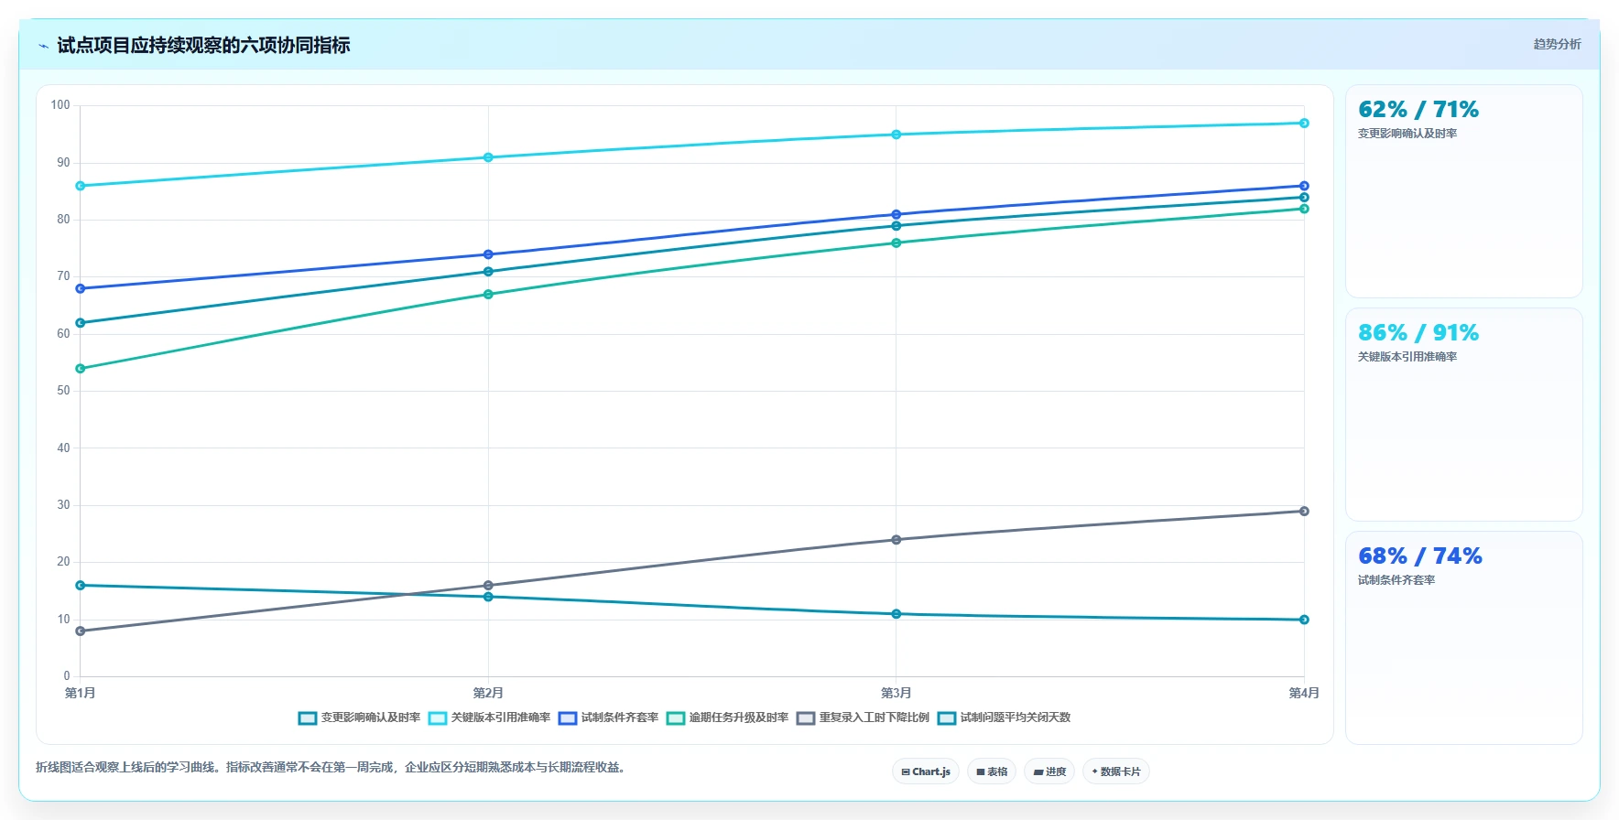Select 试制条件齐套率 point valued 81 at 第3月

pos(896,214)
